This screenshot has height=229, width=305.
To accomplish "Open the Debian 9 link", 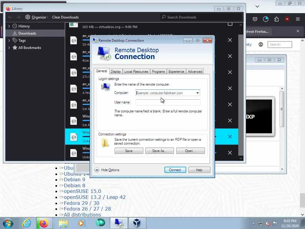I will pos(74,180).
